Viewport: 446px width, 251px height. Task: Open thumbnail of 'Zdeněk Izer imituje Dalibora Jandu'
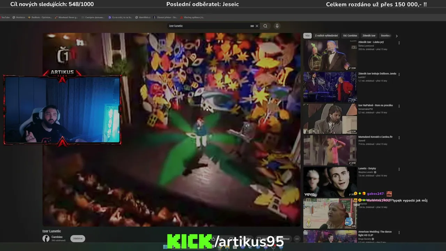(x=330, y=87)
